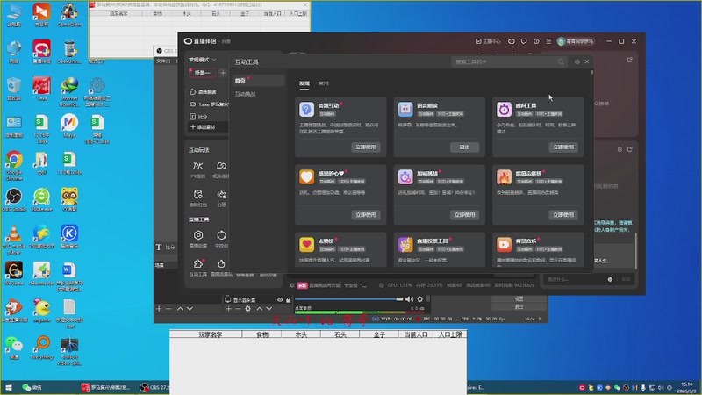Image resolution: width=702 pixels, height=395 pixels.
Task: Click 退出 on the robot-face tool card
Action: (x=465, y=147)
